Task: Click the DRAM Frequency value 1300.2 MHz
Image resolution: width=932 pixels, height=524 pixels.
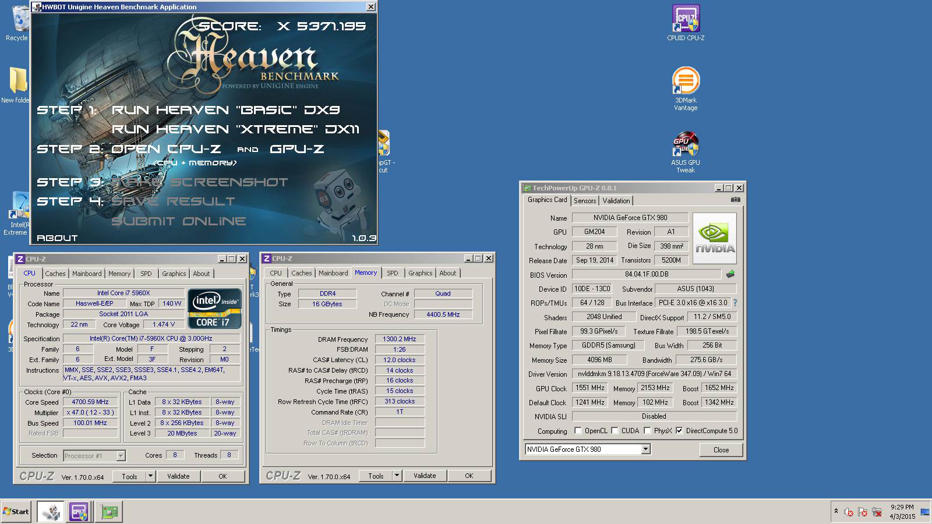Action: coord(400,339)
